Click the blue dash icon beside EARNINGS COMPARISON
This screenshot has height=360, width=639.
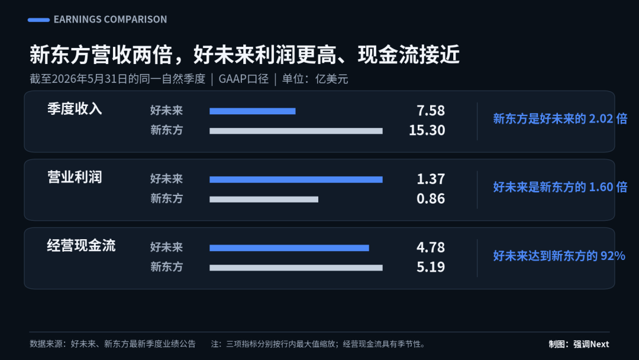[38, 20]
